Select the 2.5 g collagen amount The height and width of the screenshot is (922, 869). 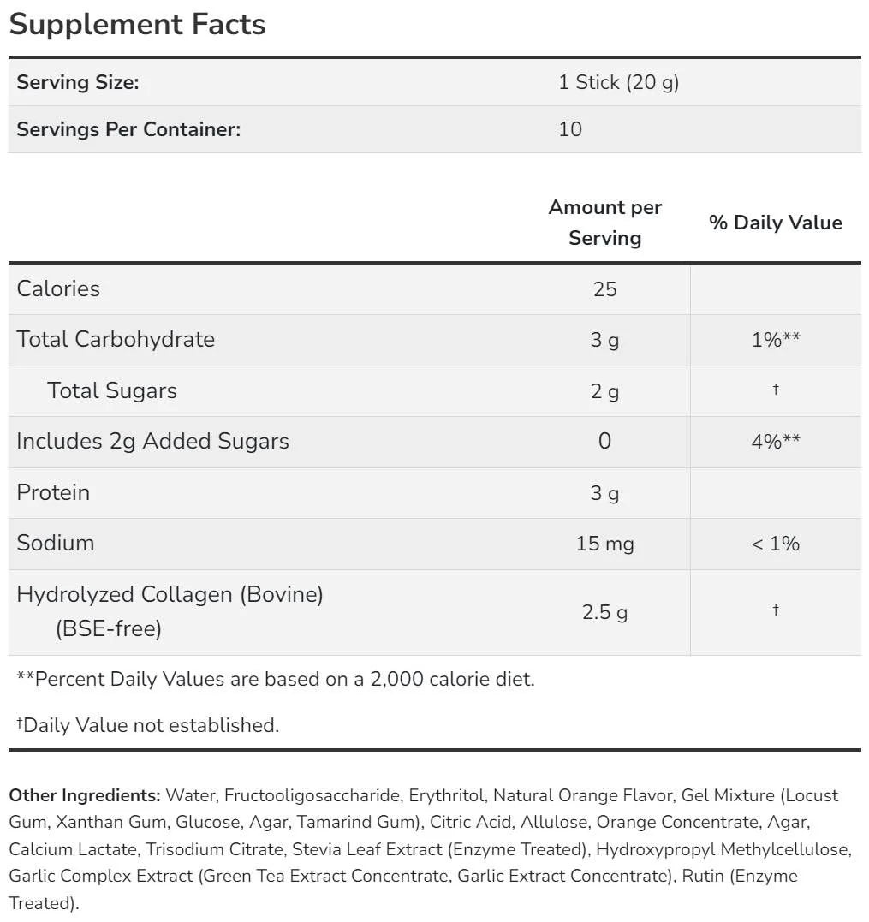pyautogui.click(x=604, y=612)
